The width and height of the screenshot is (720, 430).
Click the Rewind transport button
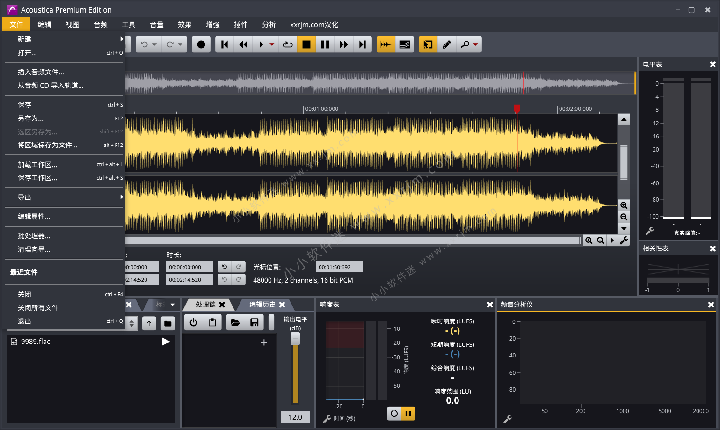(243, 44)
